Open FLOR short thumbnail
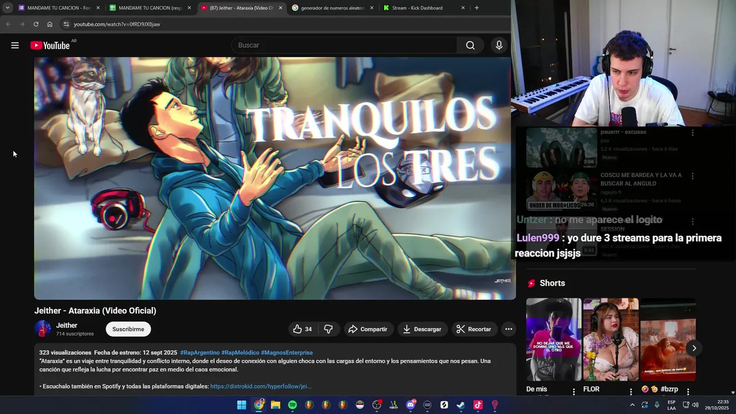This screenshot has width=736, height=414. [x=611, y=339]
